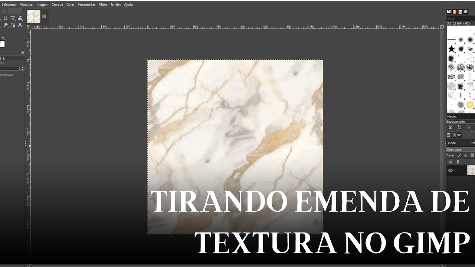Select the glowing yellow sparkle brush
This screenshot has height=267, width=475.
(x=470, y=104)
